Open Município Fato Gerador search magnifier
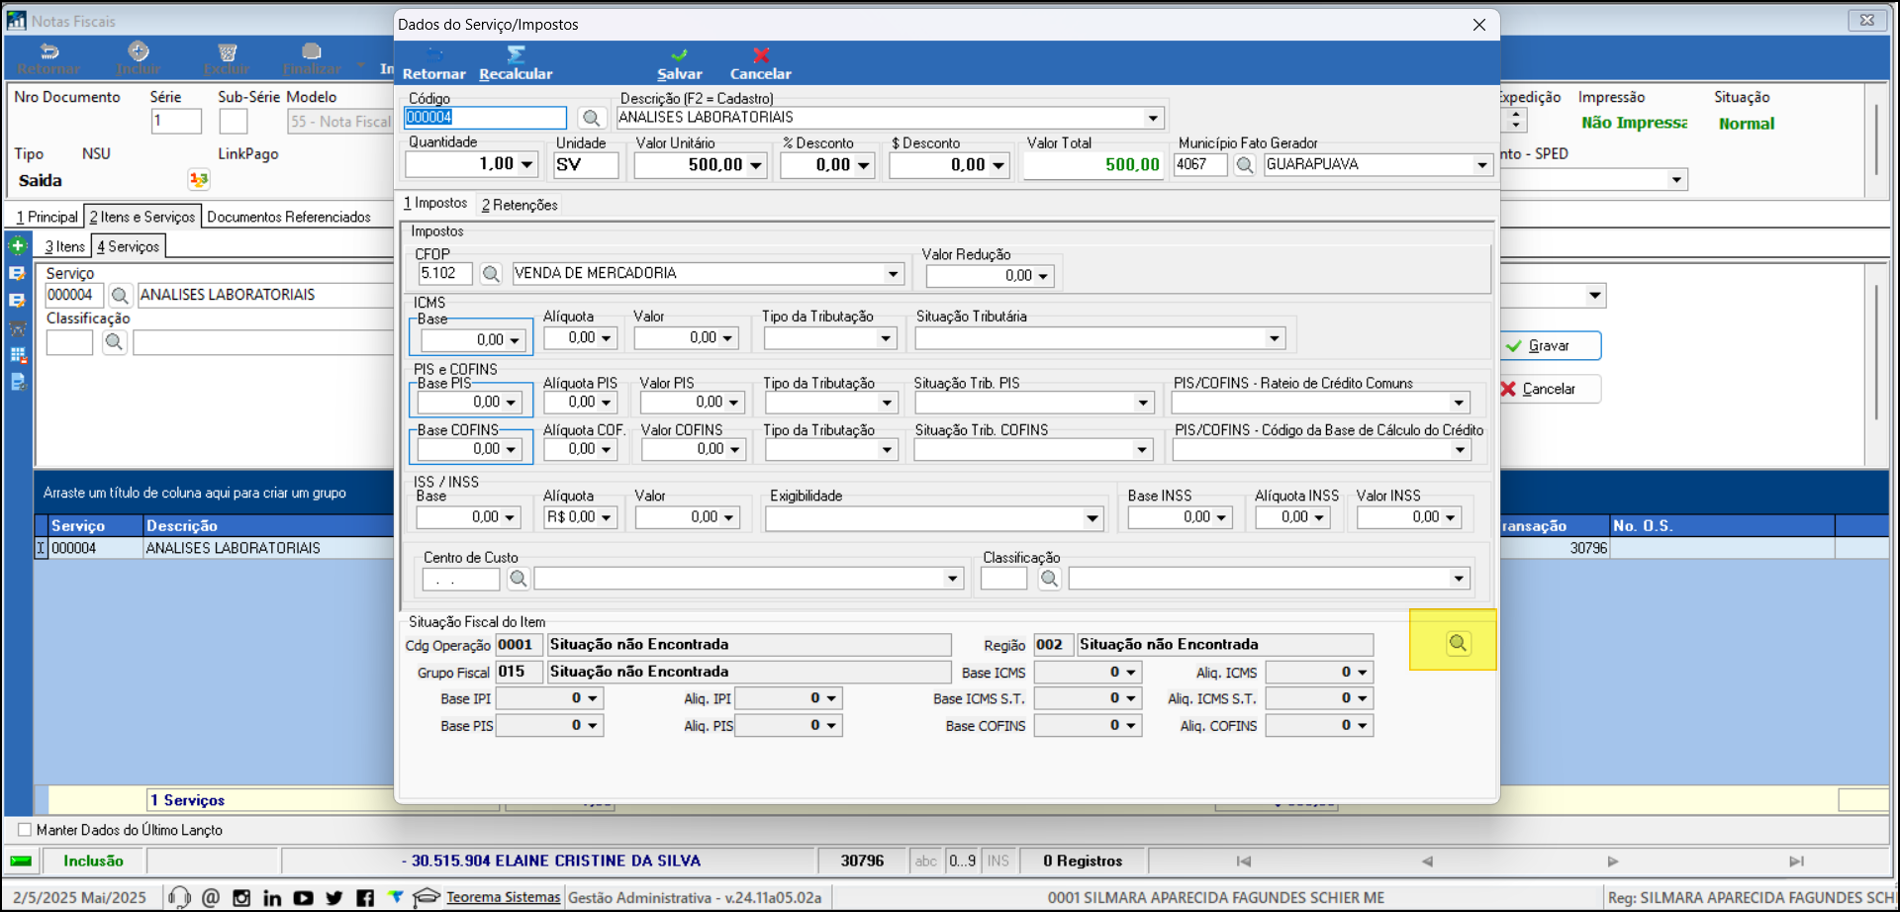 (1245, 165)
